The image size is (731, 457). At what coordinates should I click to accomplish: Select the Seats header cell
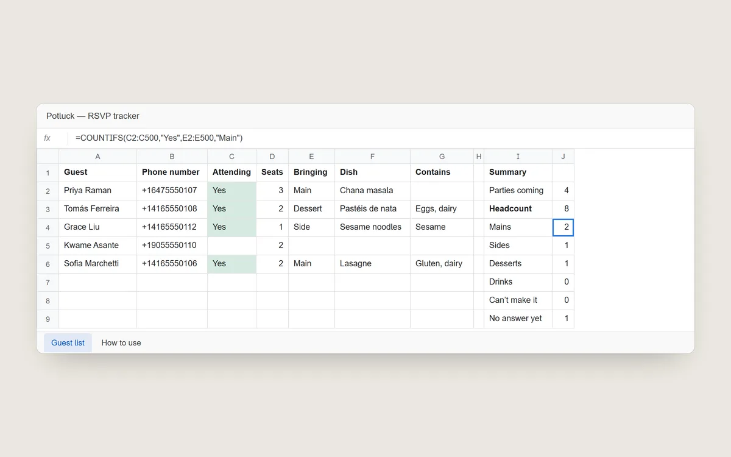[272, 172]
